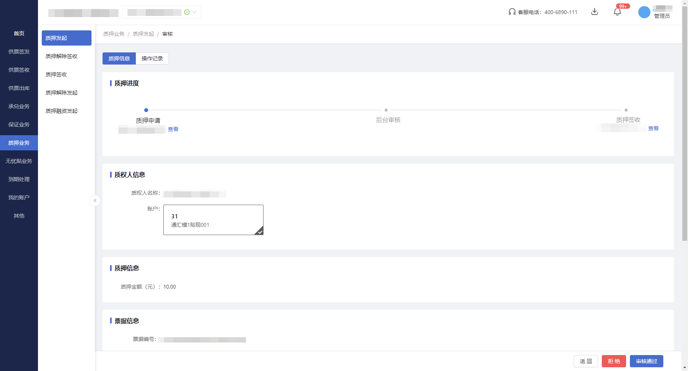Expand the company selector dropdown arrow
Image resolution: width=688 pixels, height=371 pixels.
(x=194, y=12)
